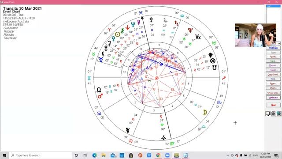Click the grey Jupiter glyph in the chart
Viewport: 282px width, 159px height.
click(165, 20)
